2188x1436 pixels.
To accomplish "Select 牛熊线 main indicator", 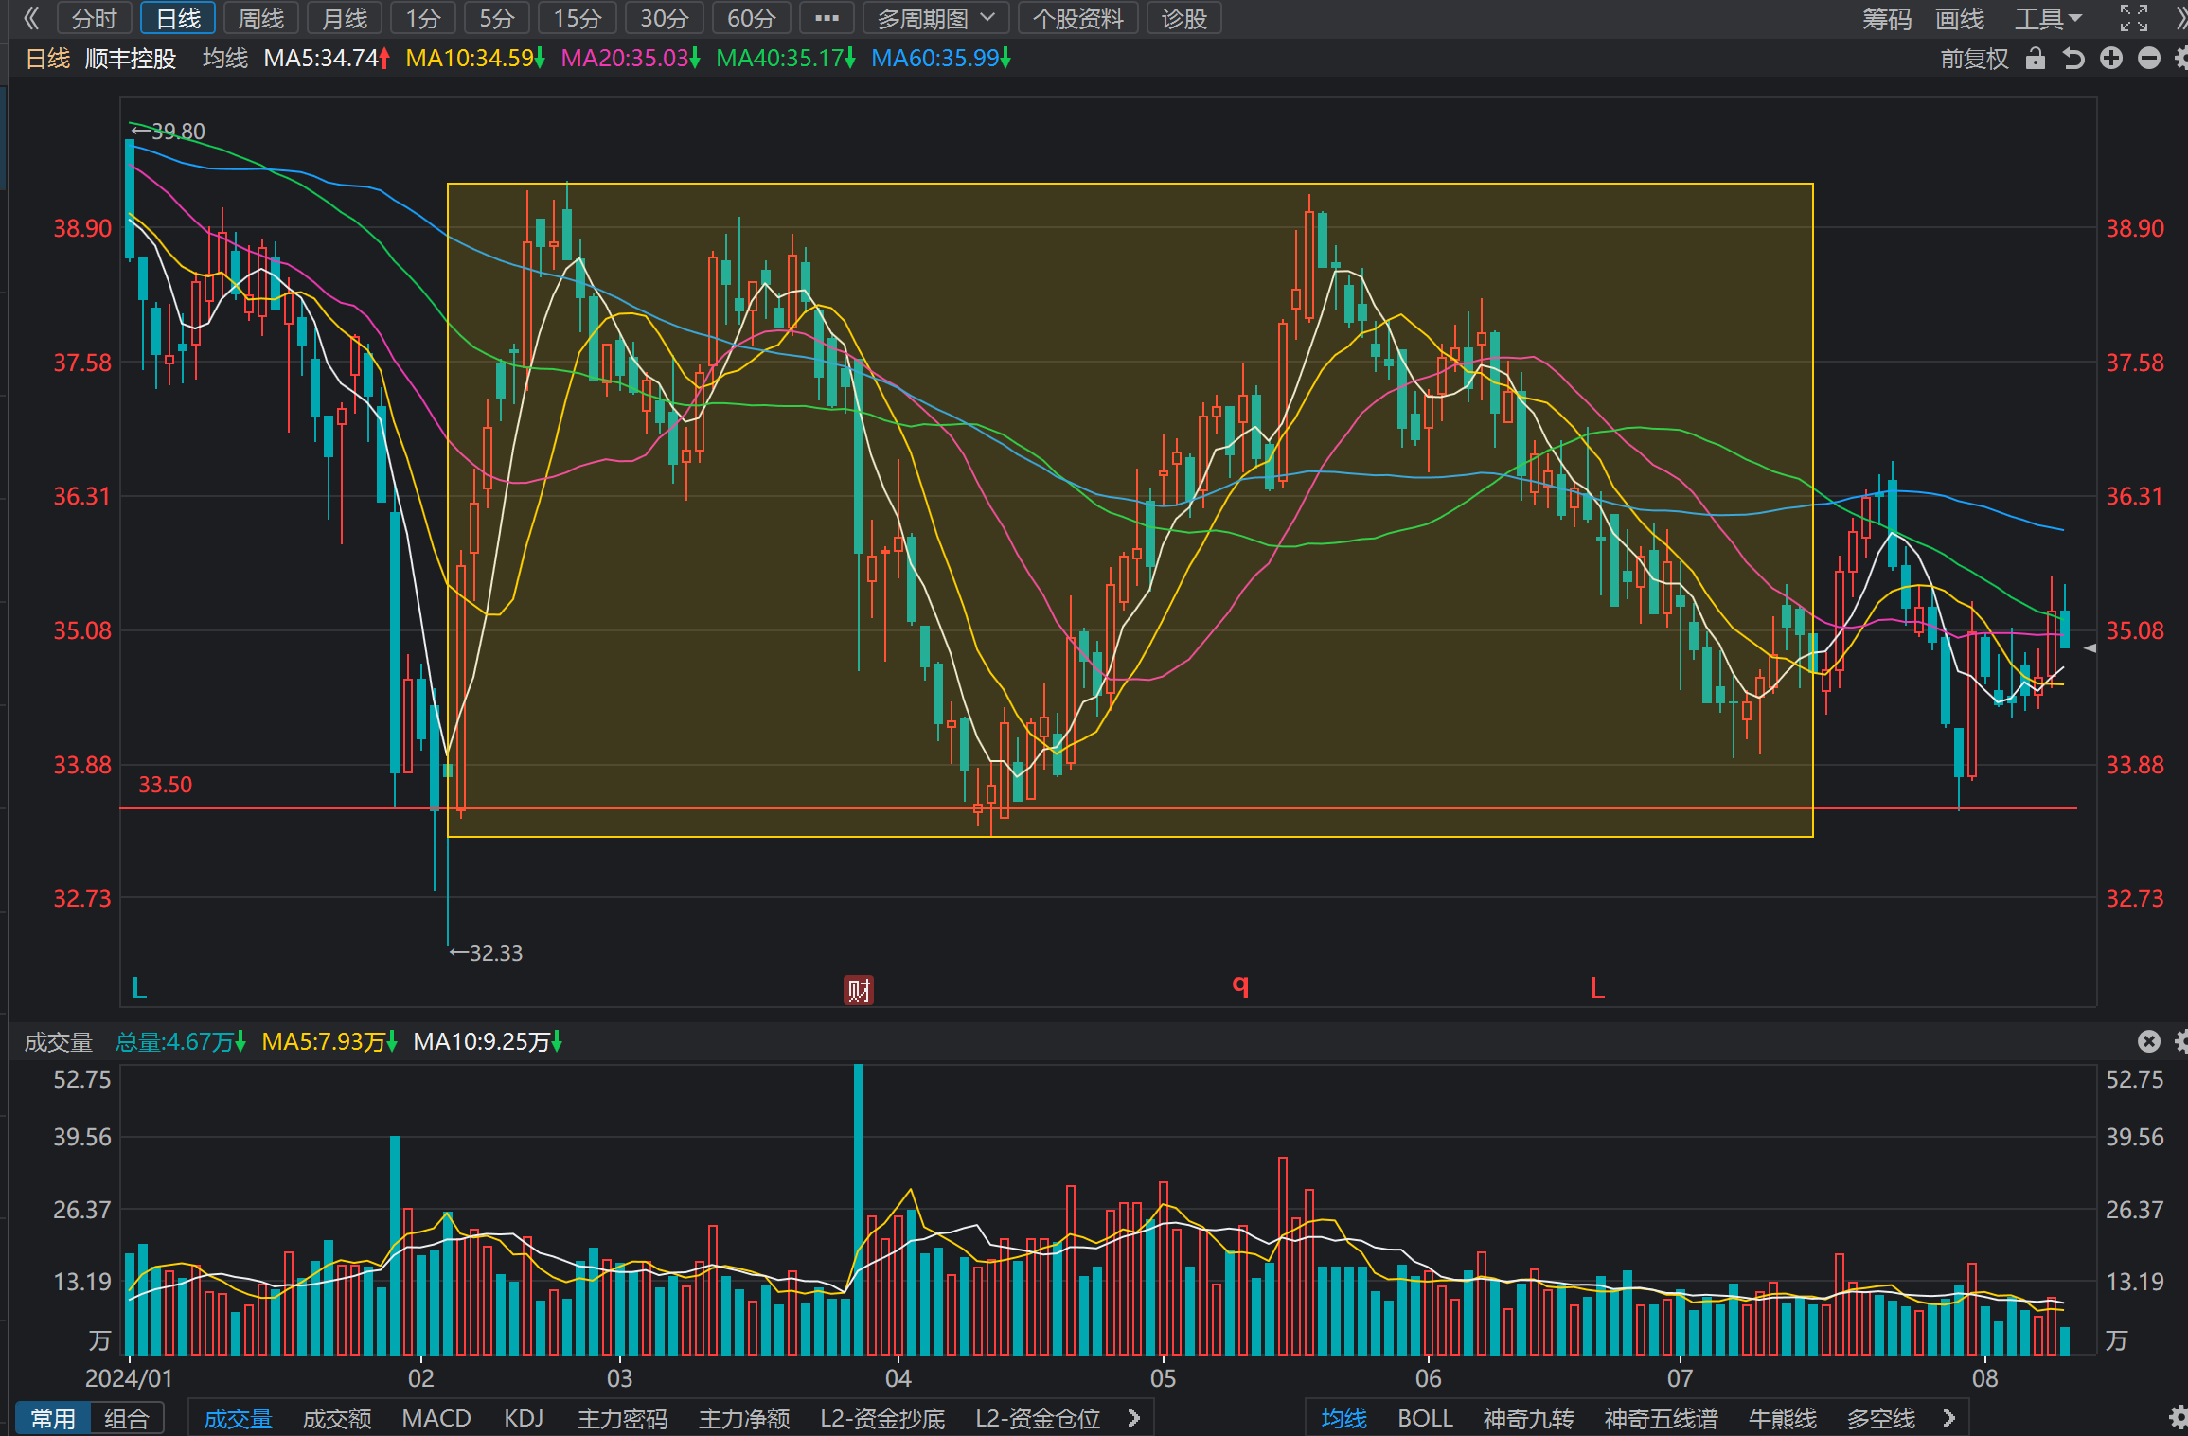I will (x=1782, y=1418).
